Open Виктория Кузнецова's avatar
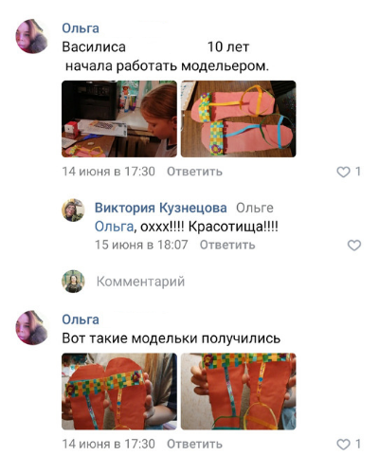The height and width of the screenshot is (474, 379). [73, 210]
